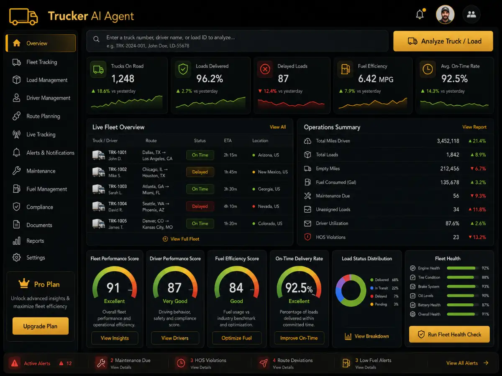Click the Upgrade Plan button
Viewport: 502px width, 376px height.
tap(41, 326)
